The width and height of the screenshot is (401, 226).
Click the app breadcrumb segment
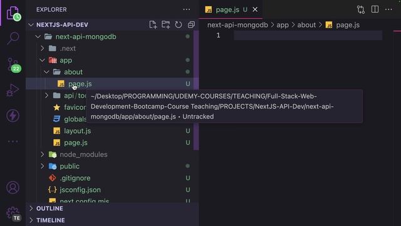pos(283,25)
